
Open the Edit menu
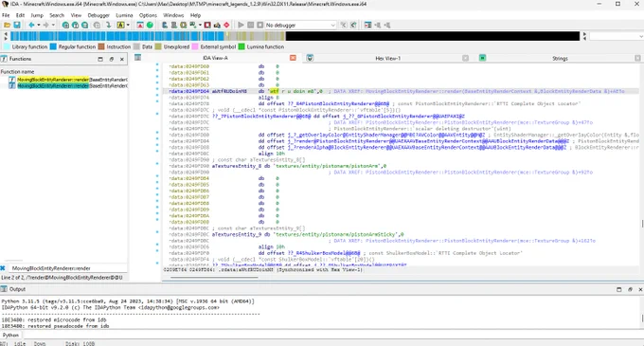pyautogui.click(x=20, y=15)
